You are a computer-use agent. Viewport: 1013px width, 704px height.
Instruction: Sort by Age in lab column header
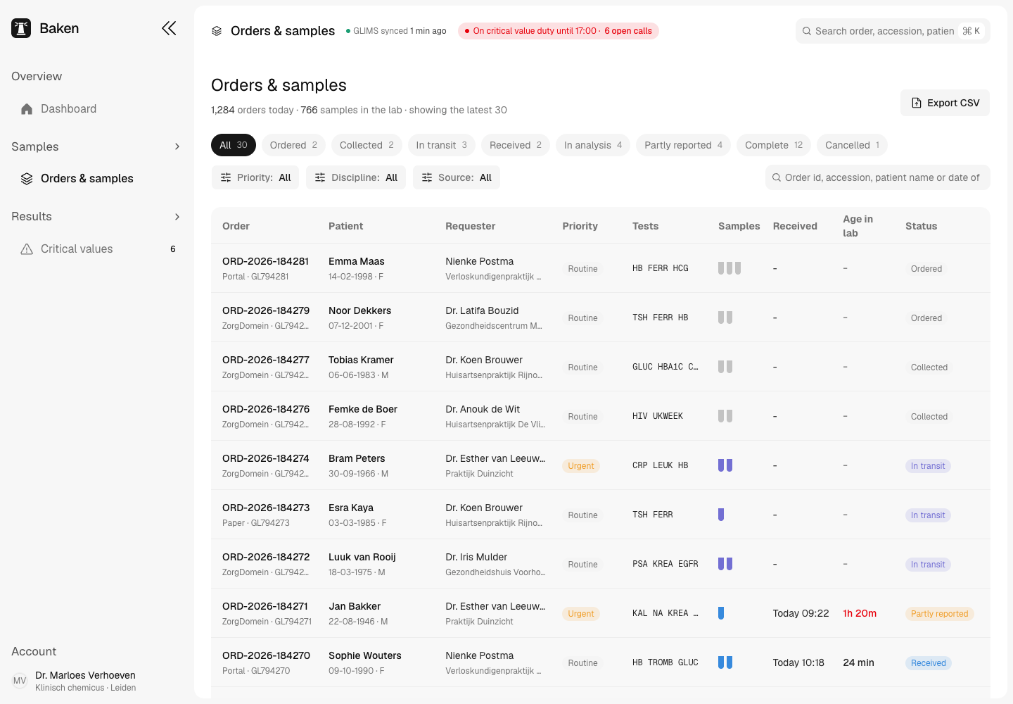coord(858,226)
